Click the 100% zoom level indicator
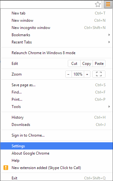Image resolution: width=113 pixels, height=181 pixels. coord(78,74)
